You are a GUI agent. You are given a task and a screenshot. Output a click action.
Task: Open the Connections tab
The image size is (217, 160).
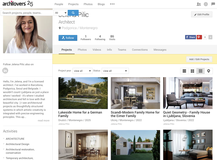click(x=140, y=50)
